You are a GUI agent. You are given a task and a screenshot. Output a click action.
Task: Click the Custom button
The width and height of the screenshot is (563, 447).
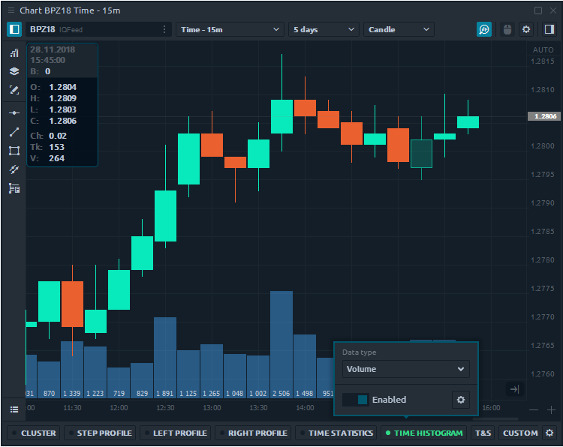pyautogui.click(x=519, y=433)
